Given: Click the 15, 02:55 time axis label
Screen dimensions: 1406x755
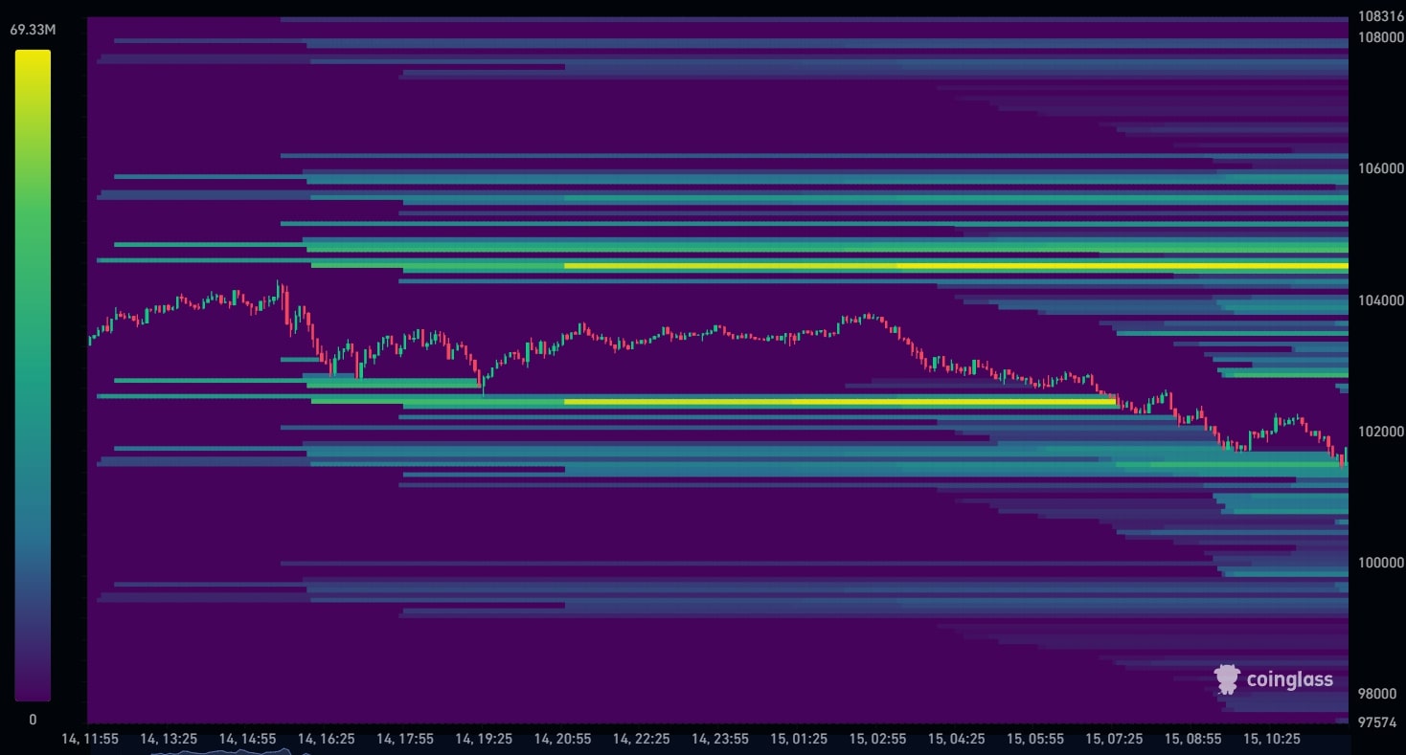Looking at the screenshot, I should point(878,739).
